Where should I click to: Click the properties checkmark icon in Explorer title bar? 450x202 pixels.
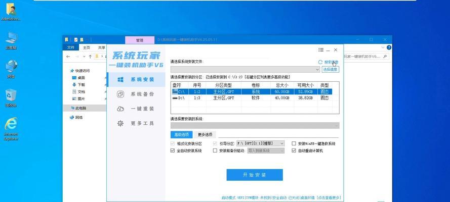[x=76, y=40]
